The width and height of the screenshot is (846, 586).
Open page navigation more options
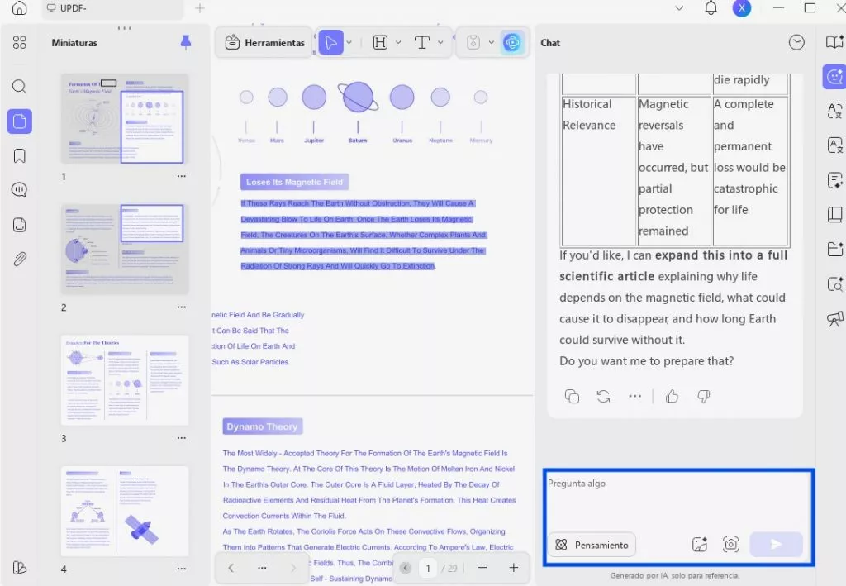[262, 568]
